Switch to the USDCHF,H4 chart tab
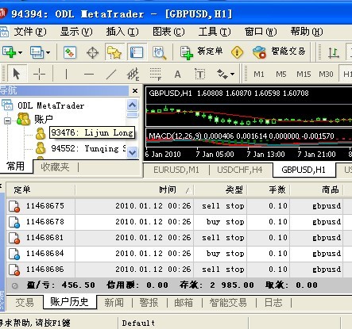This screenshot has height=329, width=352. (240, 170)
